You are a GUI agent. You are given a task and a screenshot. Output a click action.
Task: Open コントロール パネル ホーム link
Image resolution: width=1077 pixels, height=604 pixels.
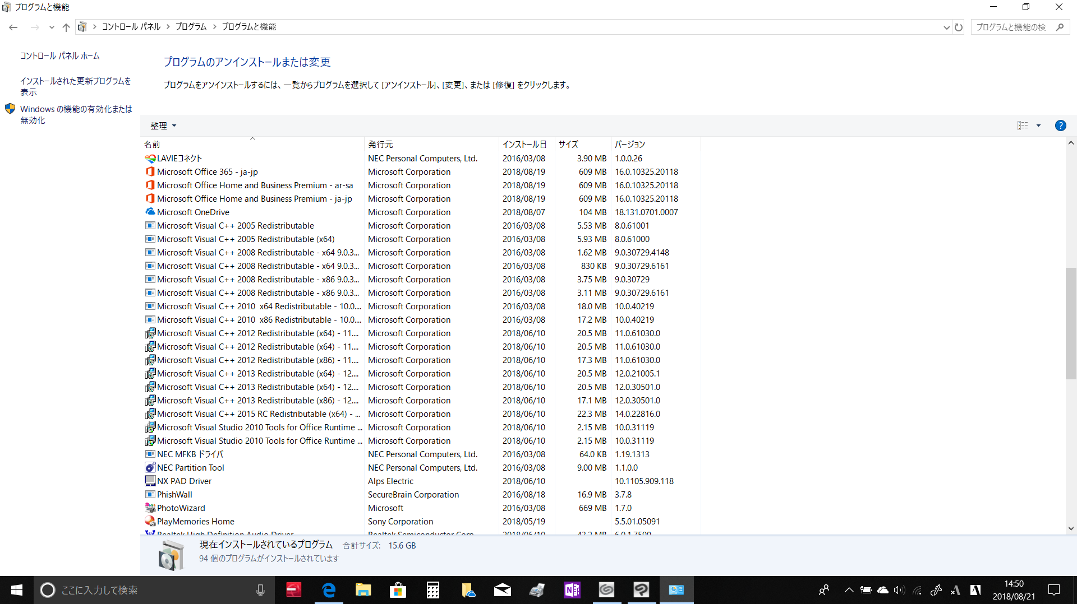point(60,56)
